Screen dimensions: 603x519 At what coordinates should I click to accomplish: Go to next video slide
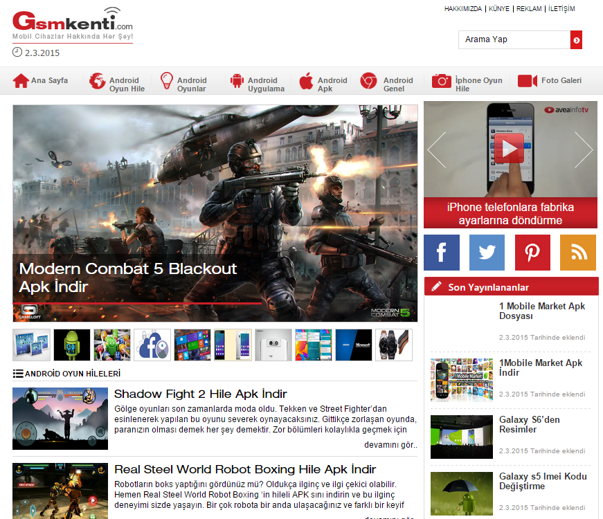pos(584,150)
